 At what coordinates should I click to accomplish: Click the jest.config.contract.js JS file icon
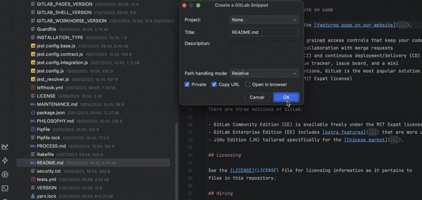coord(33,54)
